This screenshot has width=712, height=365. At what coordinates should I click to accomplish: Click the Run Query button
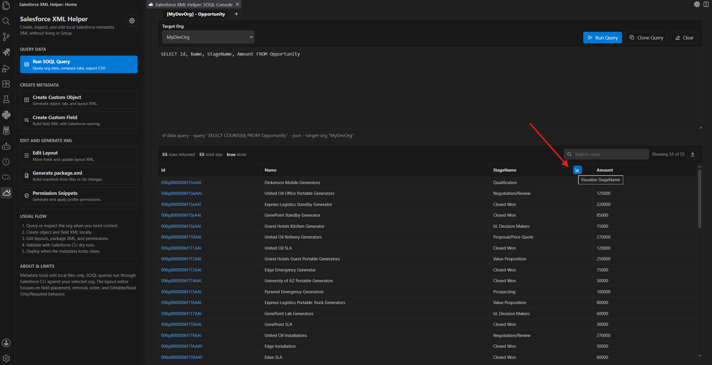pyautogui.click(x=603, y=38)
